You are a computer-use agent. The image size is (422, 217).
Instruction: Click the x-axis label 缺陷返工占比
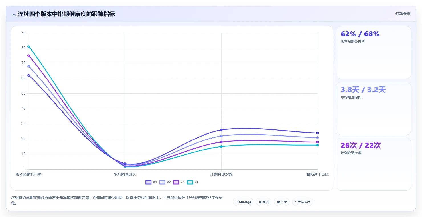point(318,174)
